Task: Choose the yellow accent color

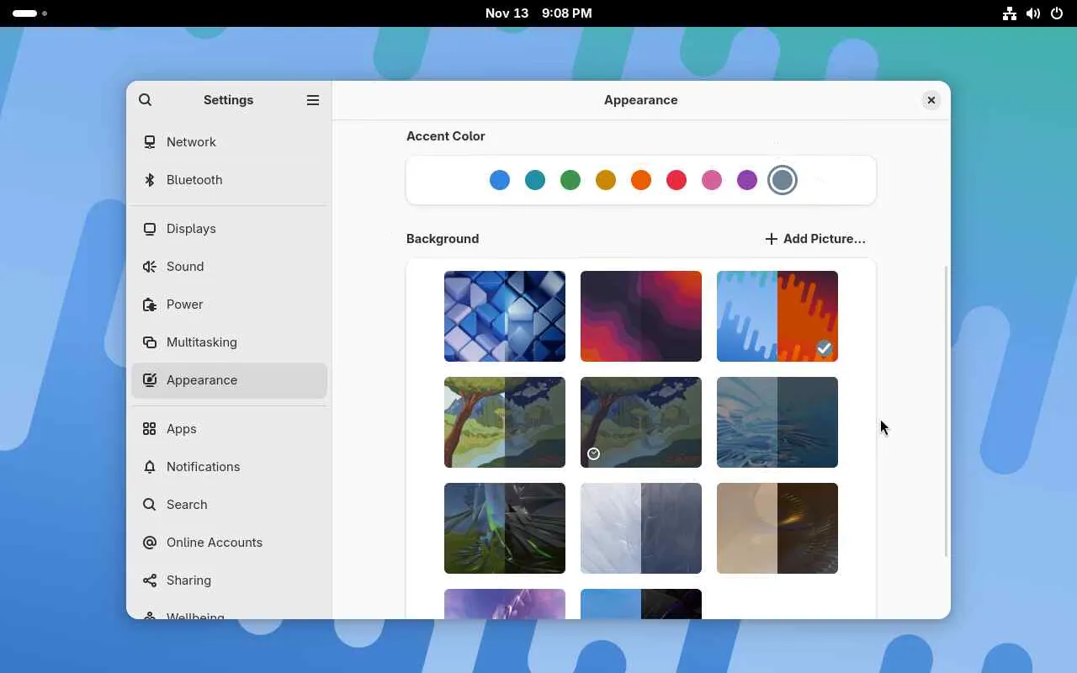Action: [x=606, y=180]
